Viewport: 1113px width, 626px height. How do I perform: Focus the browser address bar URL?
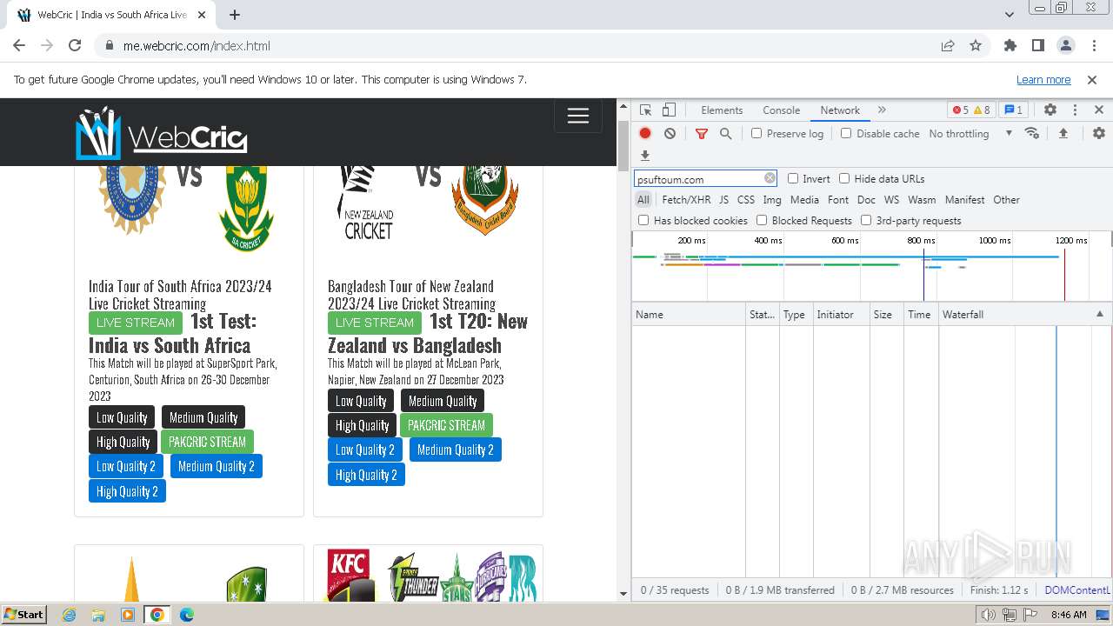(197, 46)
